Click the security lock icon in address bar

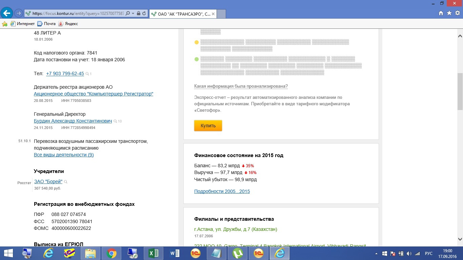tap(139, 14)
